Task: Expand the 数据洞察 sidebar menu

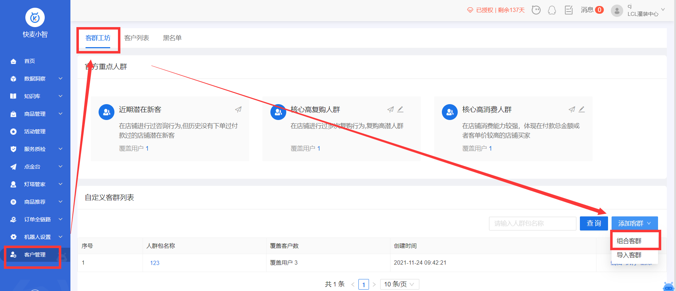Action: click(x=35, y=78)
